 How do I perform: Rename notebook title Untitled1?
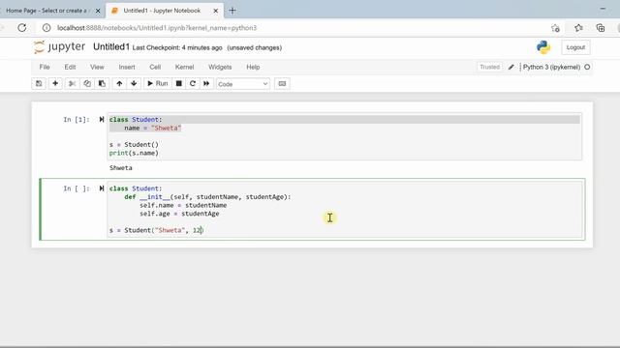111,47
